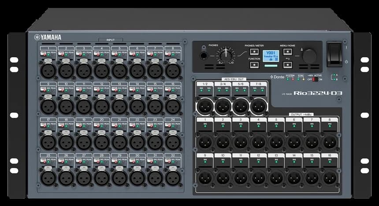Viewport: 379px width, 206px height.
Task: Click analog output 13 XLR connector
Action: pos(276,178)
